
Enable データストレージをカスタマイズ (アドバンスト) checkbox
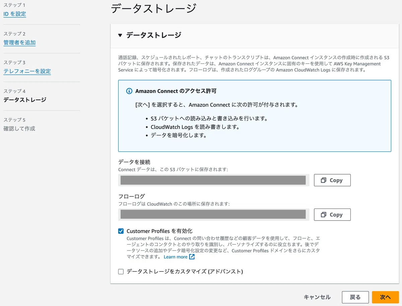(121, 271)
